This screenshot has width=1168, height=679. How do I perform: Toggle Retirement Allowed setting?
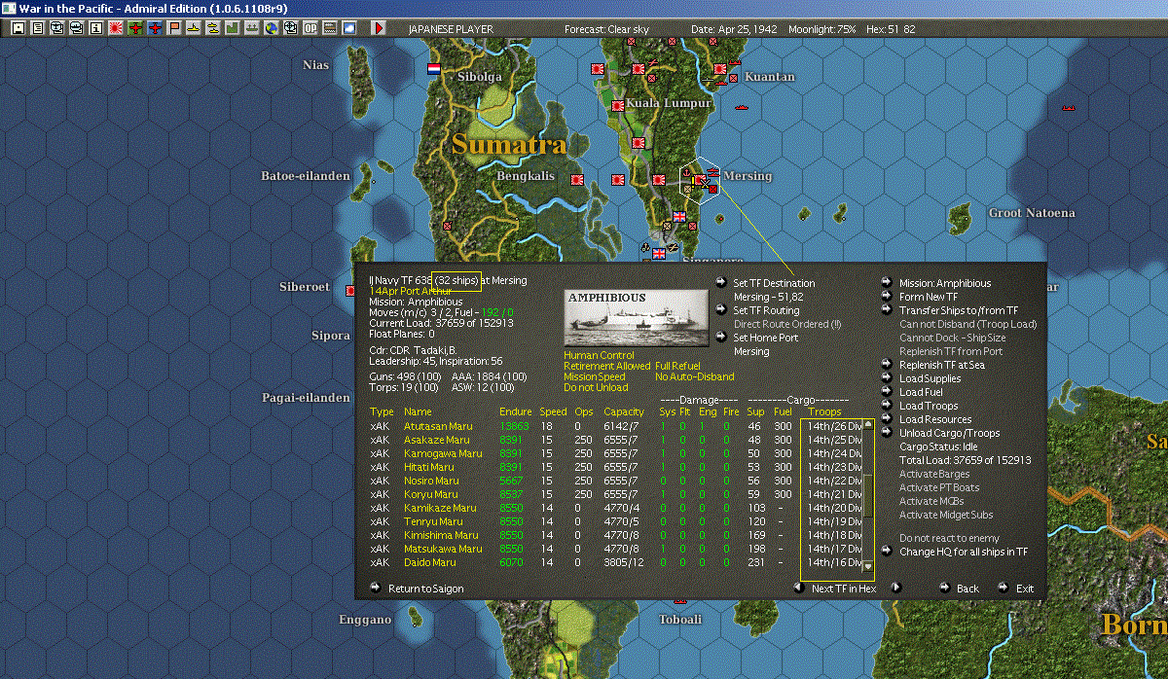[x=606, y=366]
